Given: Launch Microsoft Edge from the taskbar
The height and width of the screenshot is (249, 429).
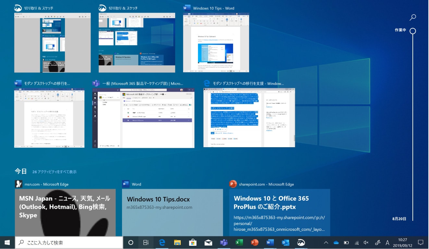Looking at the screenshot, I should 162,243.
